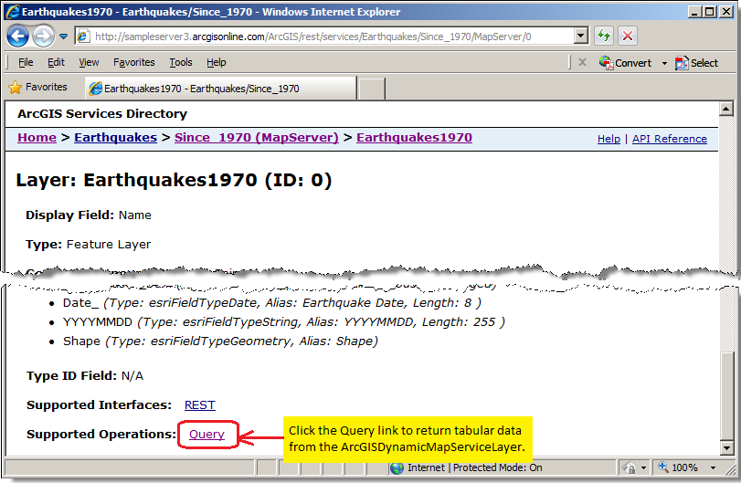This screenshot has height=483, width=741.
Task: Go forward with the Forward arrow button
Action: click(x=44, y=36)
